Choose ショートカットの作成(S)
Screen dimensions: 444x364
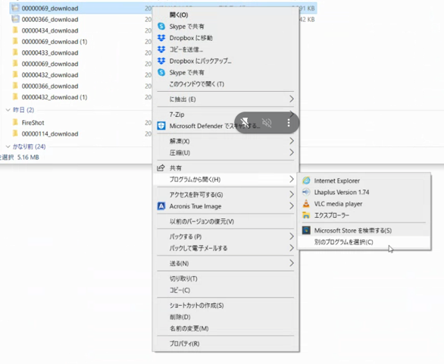click(226, 306)
